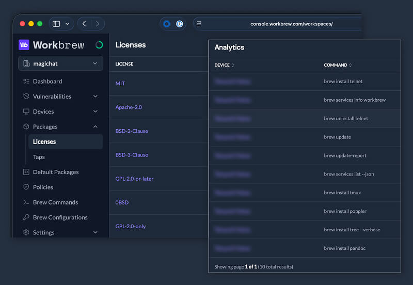The image size is (413, 285).
Task: Toggle the browser sidebar icon
Action: (56, 24)
